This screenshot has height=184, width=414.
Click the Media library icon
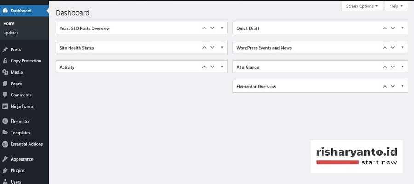[x=5, y=72]
